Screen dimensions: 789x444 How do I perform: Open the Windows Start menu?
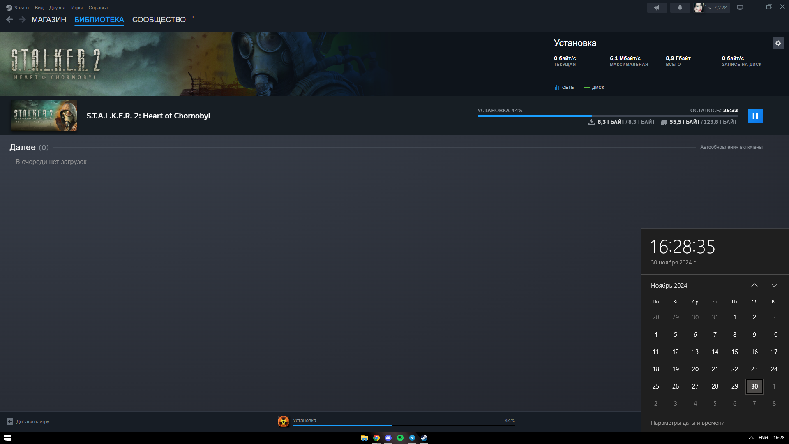click(7, 438)
